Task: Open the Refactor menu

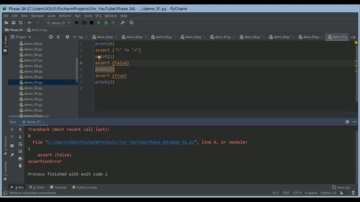Action: tap(65, 16)
